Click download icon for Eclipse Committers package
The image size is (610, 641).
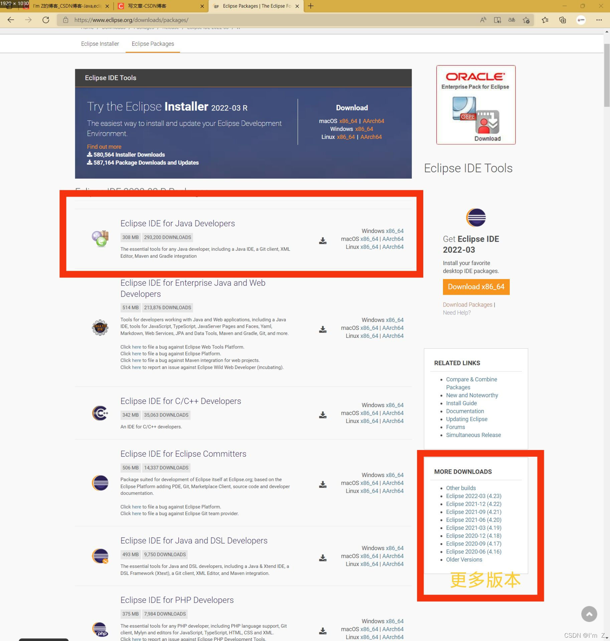323,484
